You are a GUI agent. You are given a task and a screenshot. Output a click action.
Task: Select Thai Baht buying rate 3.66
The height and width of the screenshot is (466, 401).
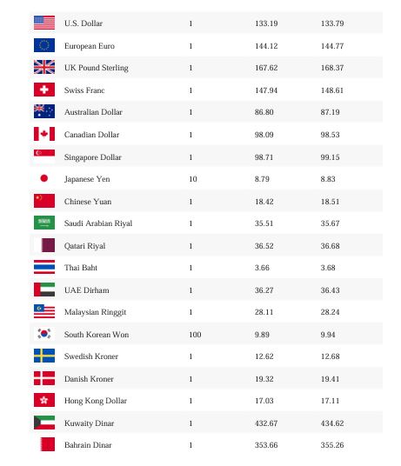click(x=262, y=268)
